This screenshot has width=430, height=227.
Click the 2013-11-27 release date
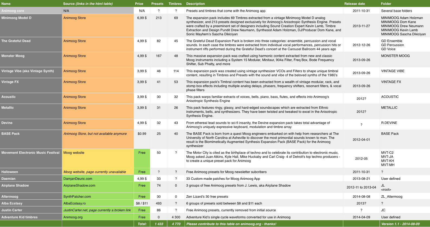(x=361, y=26)
